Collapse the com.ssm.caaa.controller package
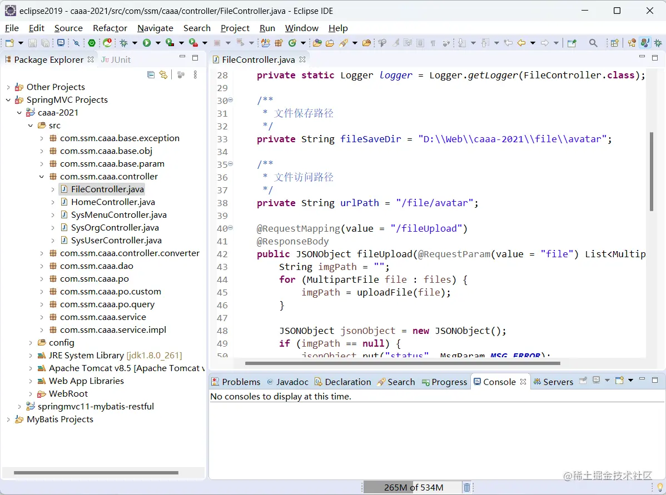666x495 pixels. pos(42,177)
